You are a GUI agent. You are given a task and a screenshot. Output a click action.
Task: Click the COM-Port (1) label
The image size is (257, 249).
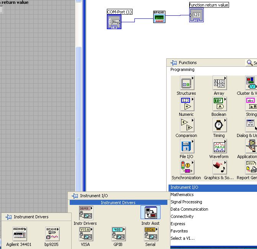click(x=119, y=12)
